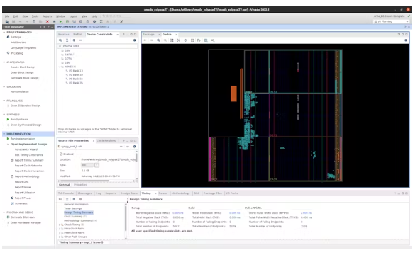Click zoom fit icon in Device view toolbar
413x255 pixels.
(172, 40)
